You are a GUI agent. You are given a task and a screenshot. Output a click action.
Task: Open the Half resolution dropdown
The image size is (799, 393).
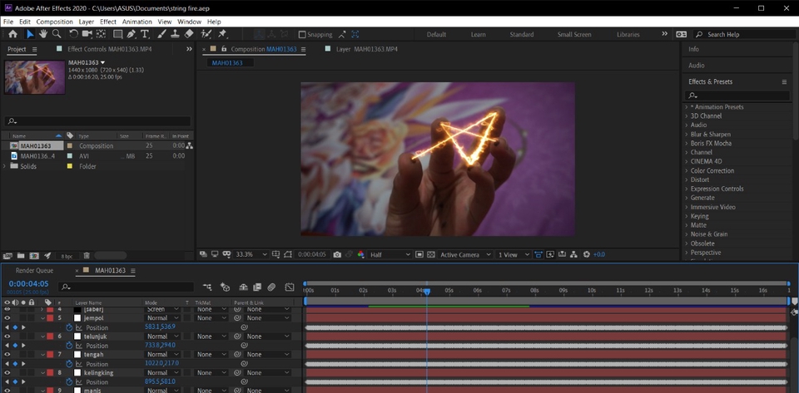390,254
